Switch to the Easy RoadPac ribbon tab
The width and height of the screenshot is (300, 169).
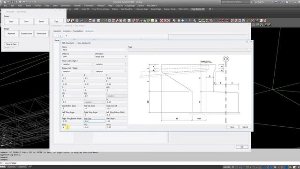coord(127,9)
